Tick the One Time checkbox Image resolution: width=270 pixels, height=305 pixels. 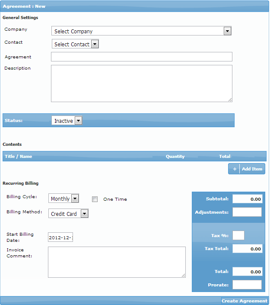pyautogui.click(x=95, y=199)
